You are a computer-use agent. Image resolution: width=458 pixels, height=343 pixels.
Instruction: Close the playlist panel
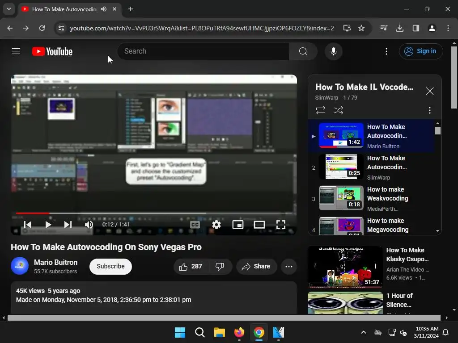429,91
